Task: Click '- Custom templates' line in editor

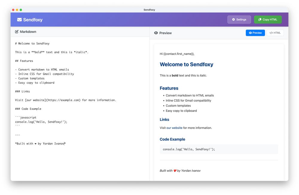Action: tap(30, 78)
